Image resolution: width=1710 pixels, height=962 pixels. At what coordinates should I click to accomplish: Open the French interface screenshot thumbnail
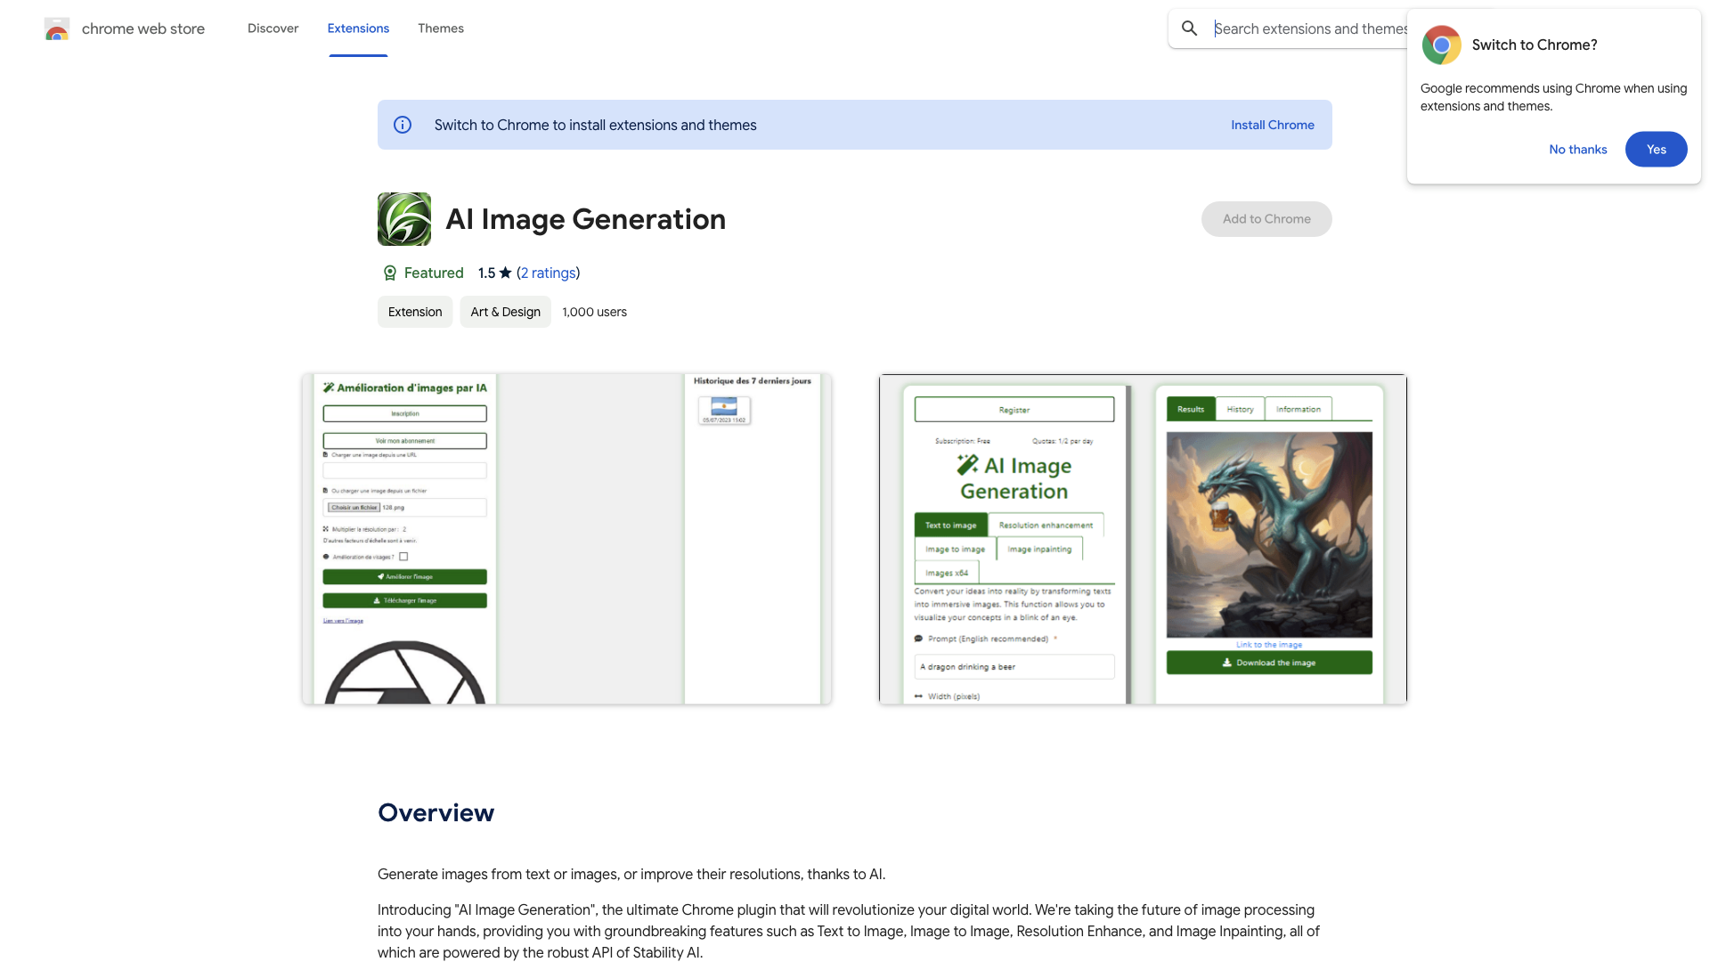(x=566, y=539)
